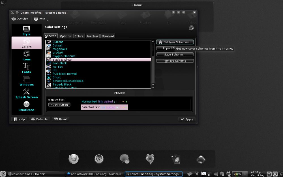Click the scheme list scroll-up arrow at top
283x177 pixels.
(x=153, y=41)
